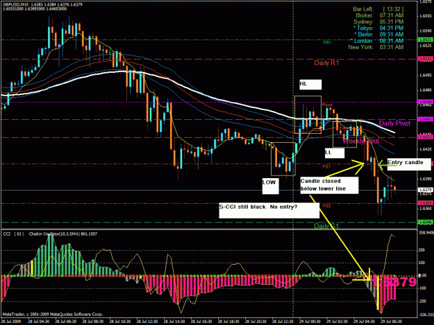Click the green FR1 price tag on axis
434x325 pixels.
pyautogui.click(x=426, y=40)
